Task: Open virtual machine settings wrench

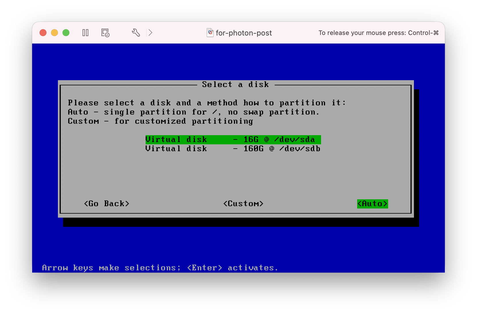Action: (136, 33)
